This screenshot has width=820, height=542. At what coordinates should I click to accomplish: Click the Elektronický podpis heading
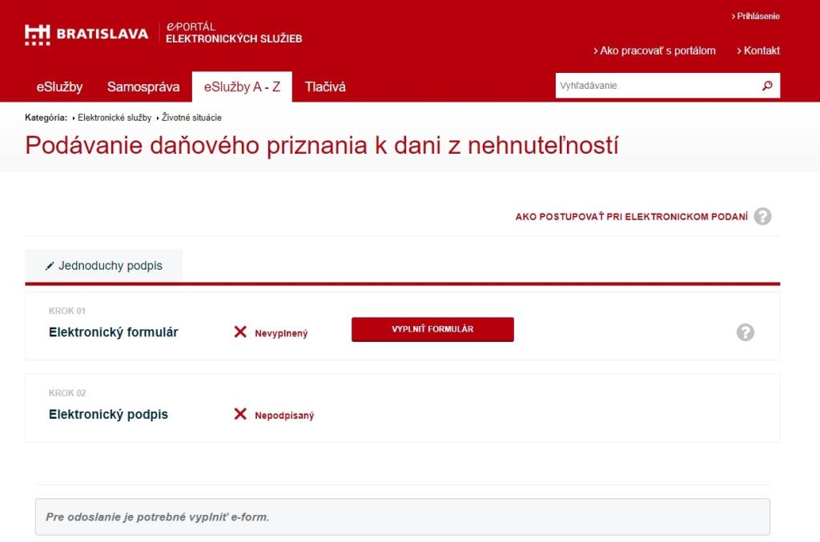click(x=108, y=415)
